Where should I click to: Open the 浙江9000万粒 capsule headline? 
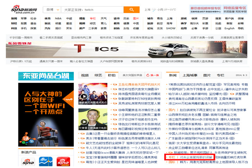click(x=202, y=103)
